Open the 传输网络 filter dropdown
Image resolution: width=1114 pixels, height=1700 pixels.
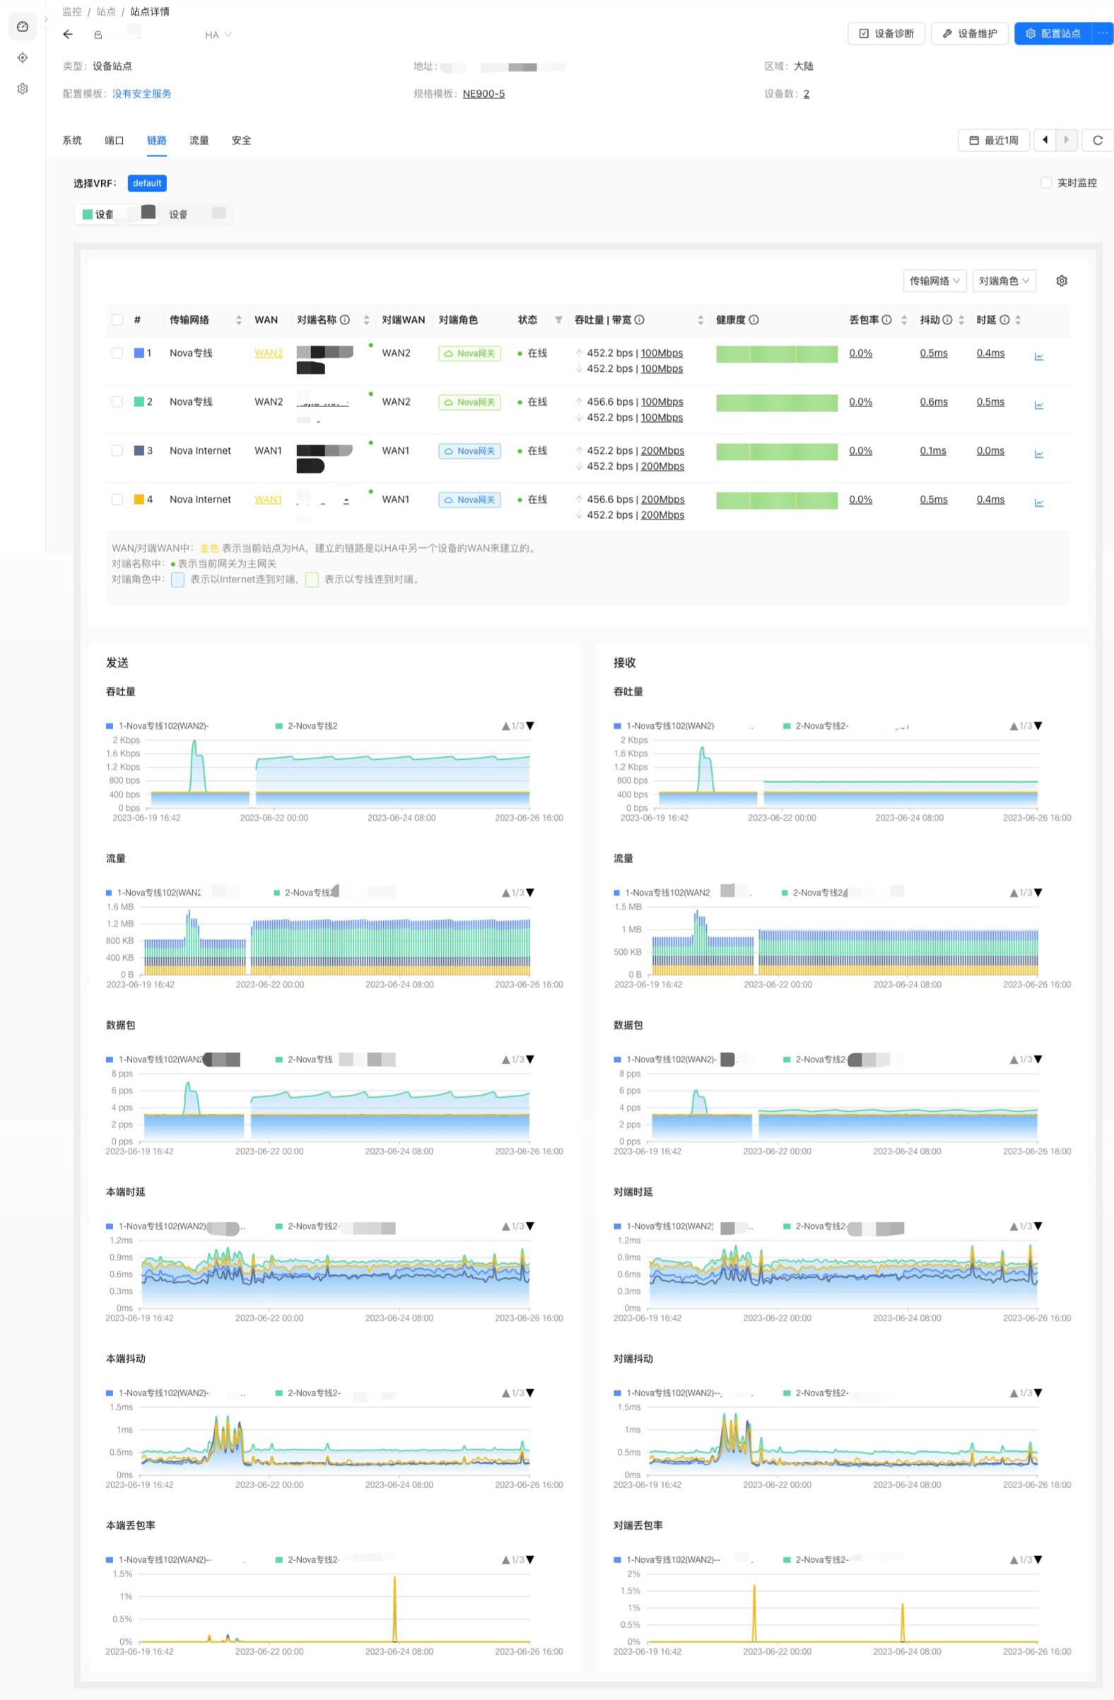tap(934, 281)
